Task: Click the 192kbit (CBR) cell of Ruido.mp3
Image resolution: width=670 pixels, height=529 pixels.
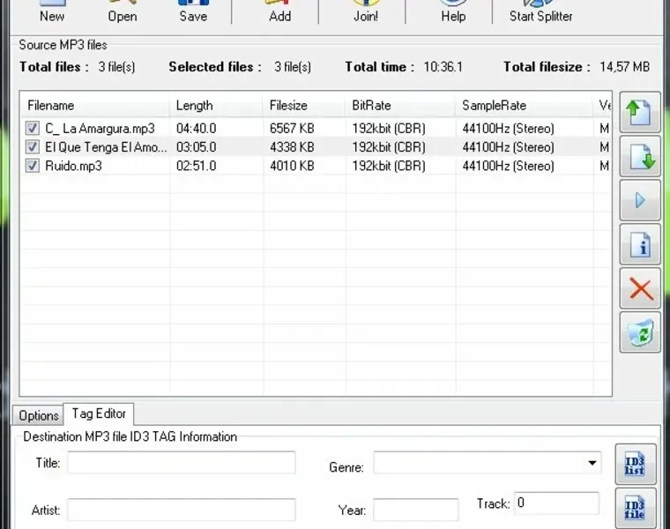Action: click(389, 167)
